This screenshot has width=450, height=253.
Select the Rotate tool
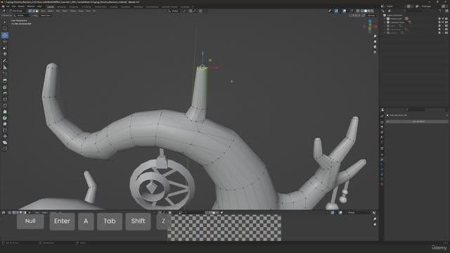click(x=5, y=41)
